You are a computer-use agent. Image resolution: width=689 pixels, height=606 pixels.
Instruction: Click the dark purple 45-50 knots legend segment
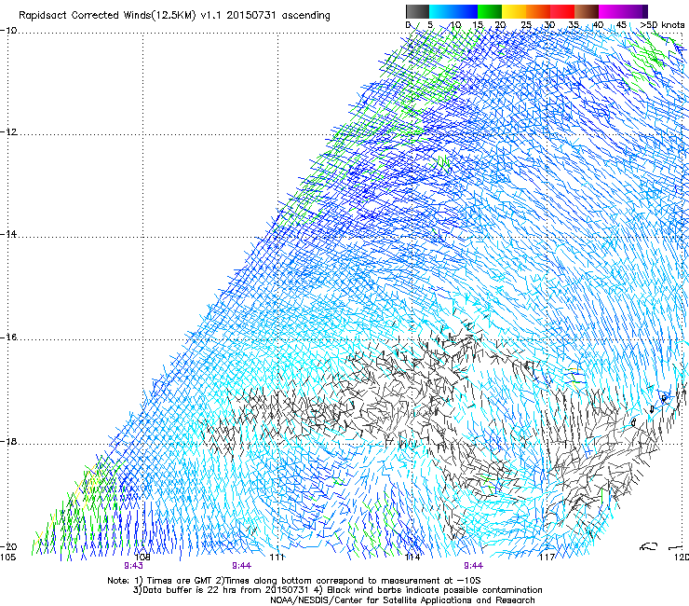point(635,11)
